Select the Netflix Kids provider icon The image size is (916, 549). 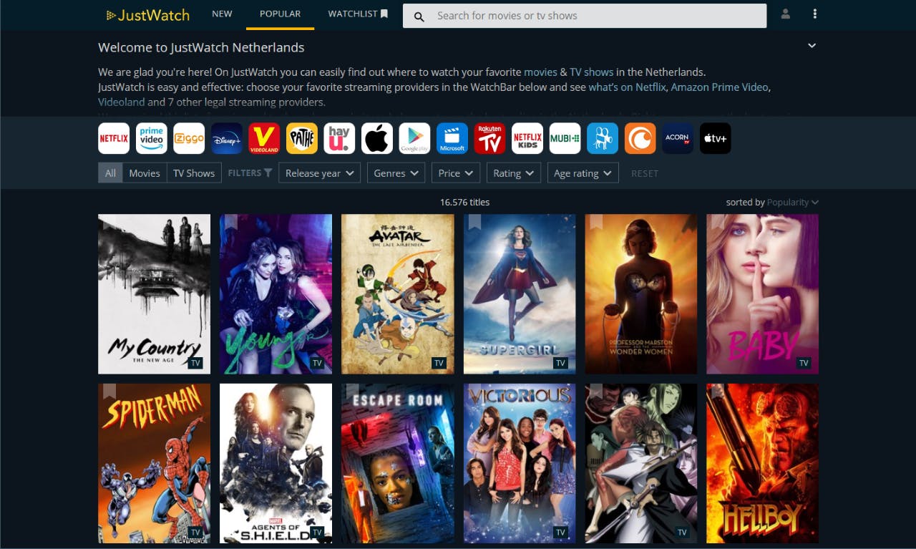pyautogui.click(x=527, y=138)
